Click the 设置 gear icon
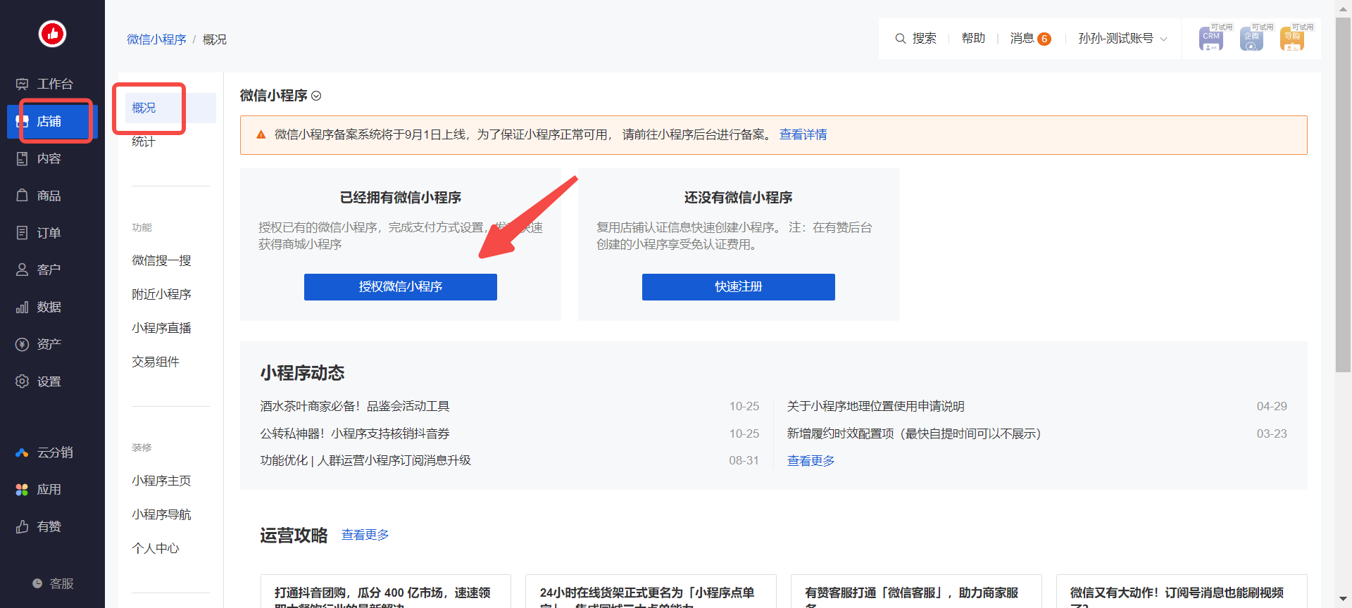1352x608 pixels. (23, 381)
